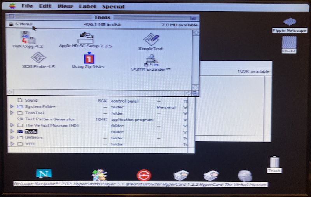Image resolution: width=311 pixels, height=197 pixels.
Task: Expand the Utilities folder disclosure triangle
Action: pyautogui.click(x=12, y=137)
